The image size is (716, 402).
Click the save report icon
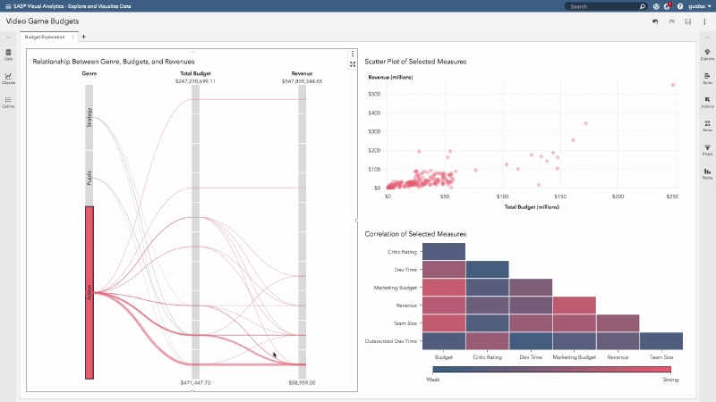687,21
